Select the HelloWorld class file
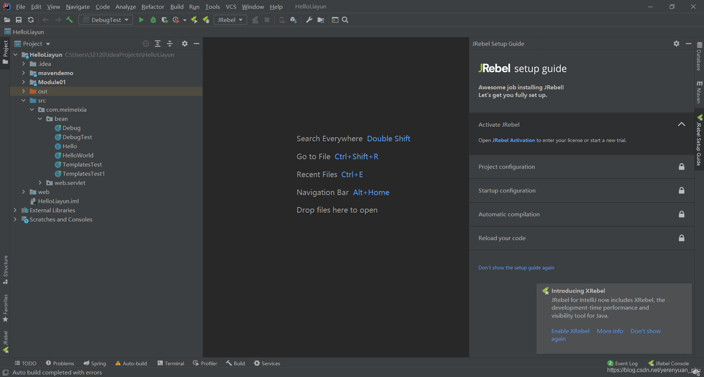The height and width of the screenshot is (377, 704). coord(78,155)
